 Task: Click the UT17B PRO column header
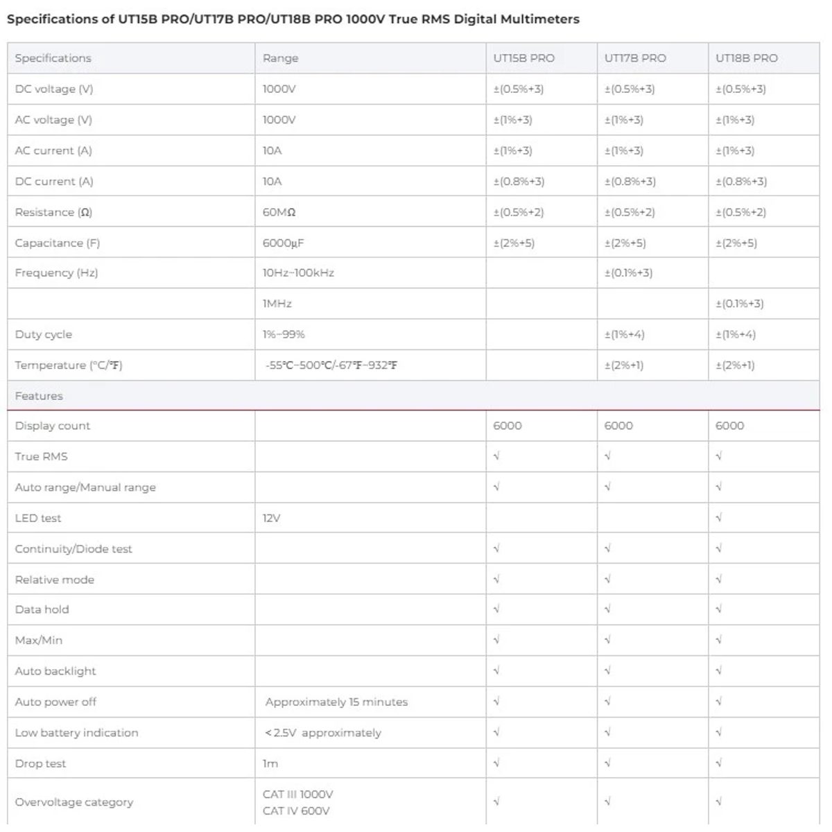[x=652, y=58]
